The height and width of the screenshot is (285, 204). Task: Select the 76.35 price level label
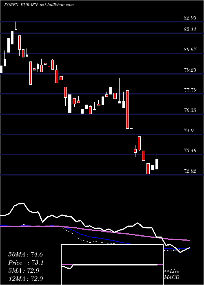click(x=190, y=110)
